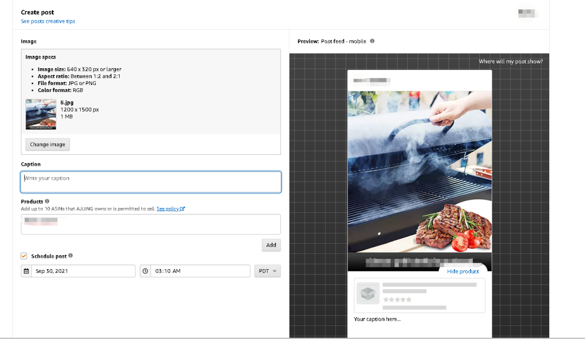Screen dimensions: 585x339
Task: Click the info icon next to Preview label
Action: point(372,41)
